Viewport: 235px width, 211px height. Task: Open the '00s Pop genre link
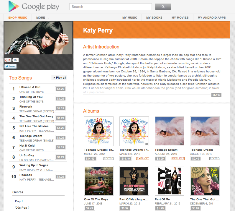coord(22,207)
